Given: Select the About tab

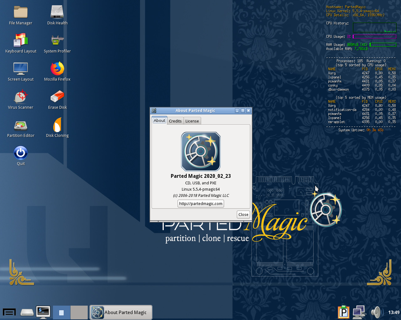Looking at the screenshot, I should point(159,121).
